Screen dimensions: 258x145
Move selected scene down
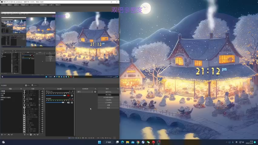12,134
